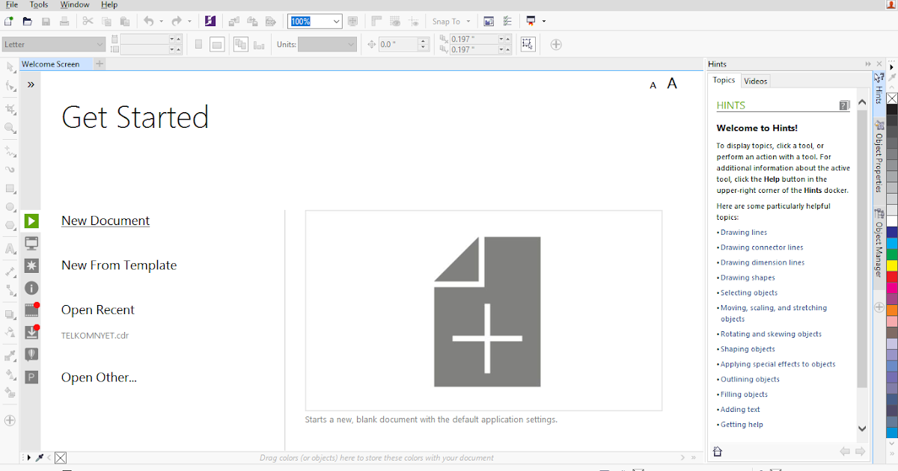This screenshot has height=471, width=898.
Task: Click the toolbox quick customize plus button
Action: (x=10, y=420)
